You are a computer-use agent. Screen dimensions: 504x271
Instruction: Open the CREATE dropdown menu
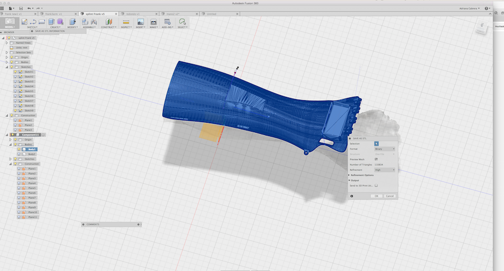click(55, 27)
